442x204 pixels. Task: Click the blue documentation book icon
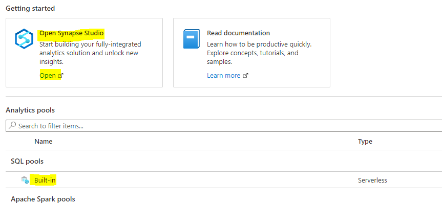pos(192,39)
